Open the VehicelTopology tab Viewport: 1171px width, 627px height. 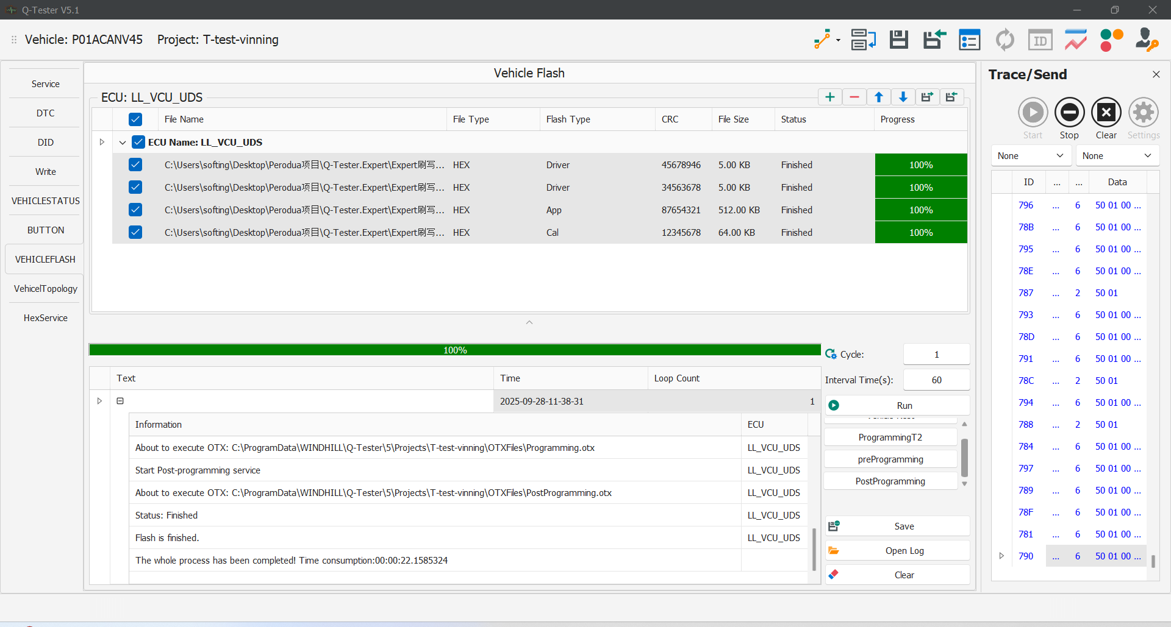[x=46, y=289]
